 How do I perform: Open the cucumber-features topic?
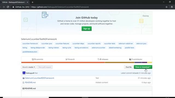coord(62,44)
